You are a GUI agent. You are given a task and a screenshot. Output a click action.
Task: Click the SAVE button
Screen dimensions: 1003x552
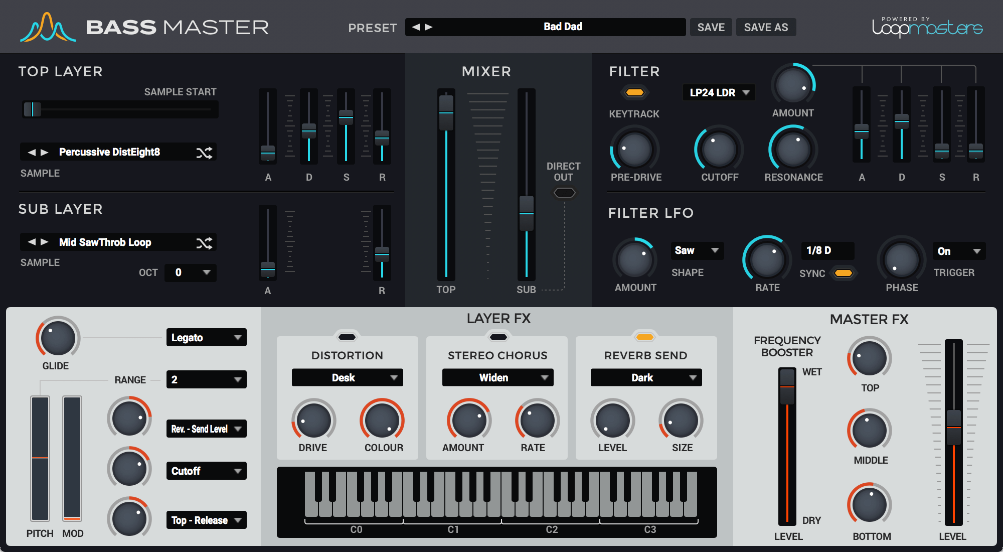click(711, 27)
